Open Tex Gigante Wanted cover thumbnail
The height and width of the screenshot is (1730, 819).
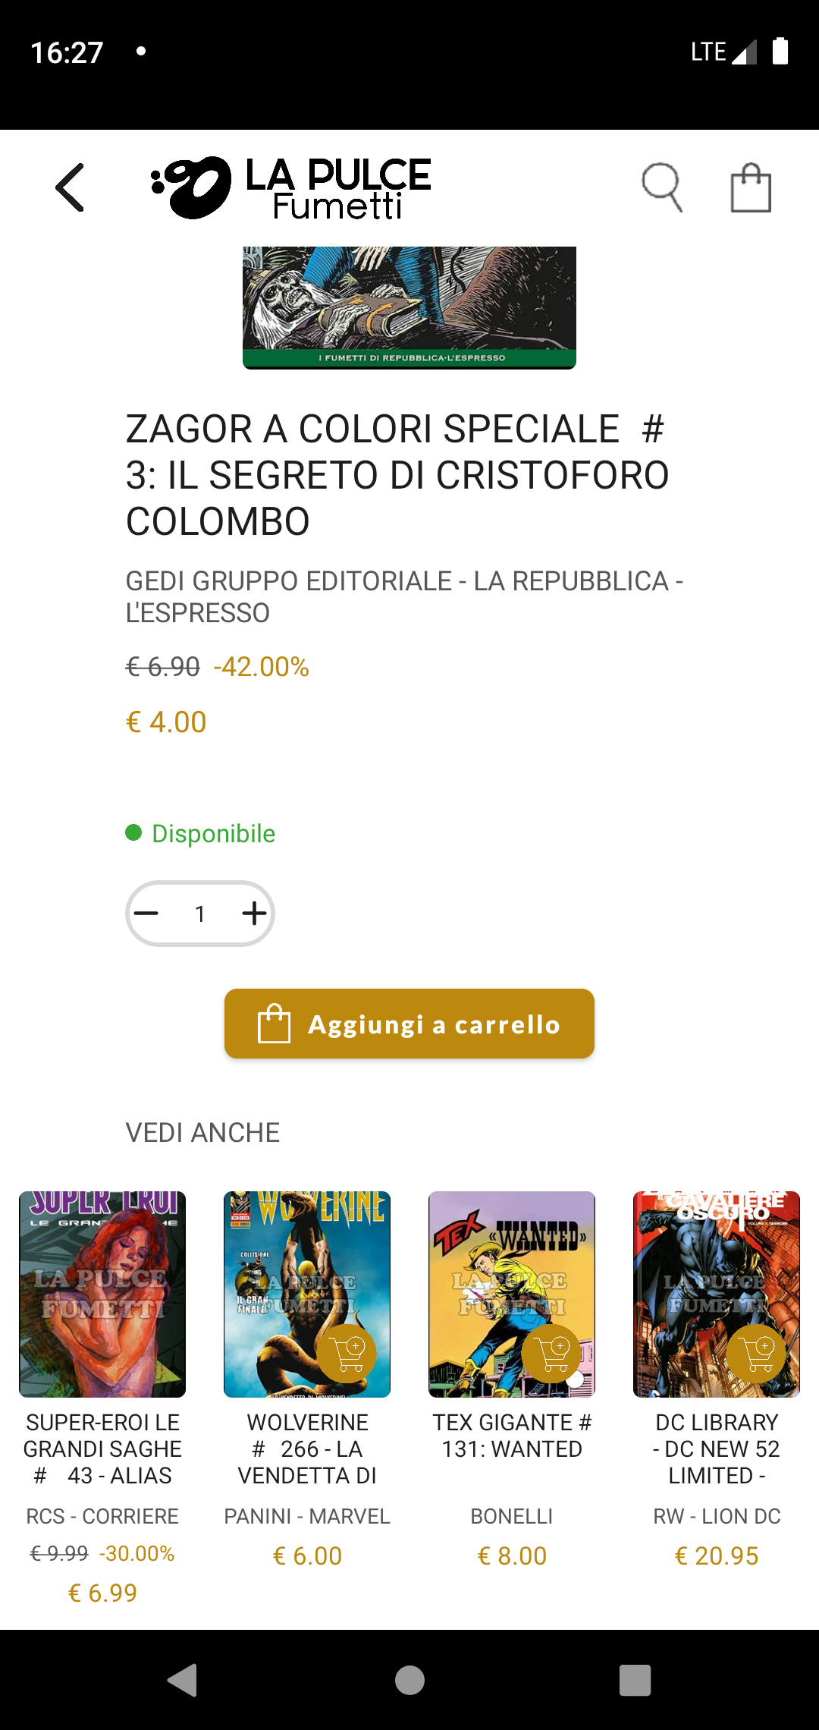512,1294
